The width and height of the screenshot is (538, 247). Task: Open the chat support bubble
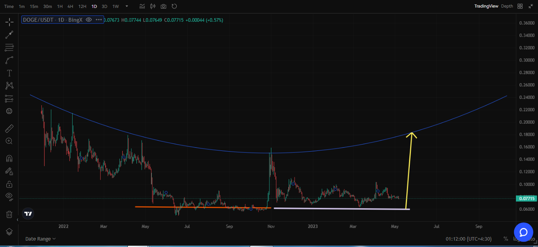coord(523,231)
